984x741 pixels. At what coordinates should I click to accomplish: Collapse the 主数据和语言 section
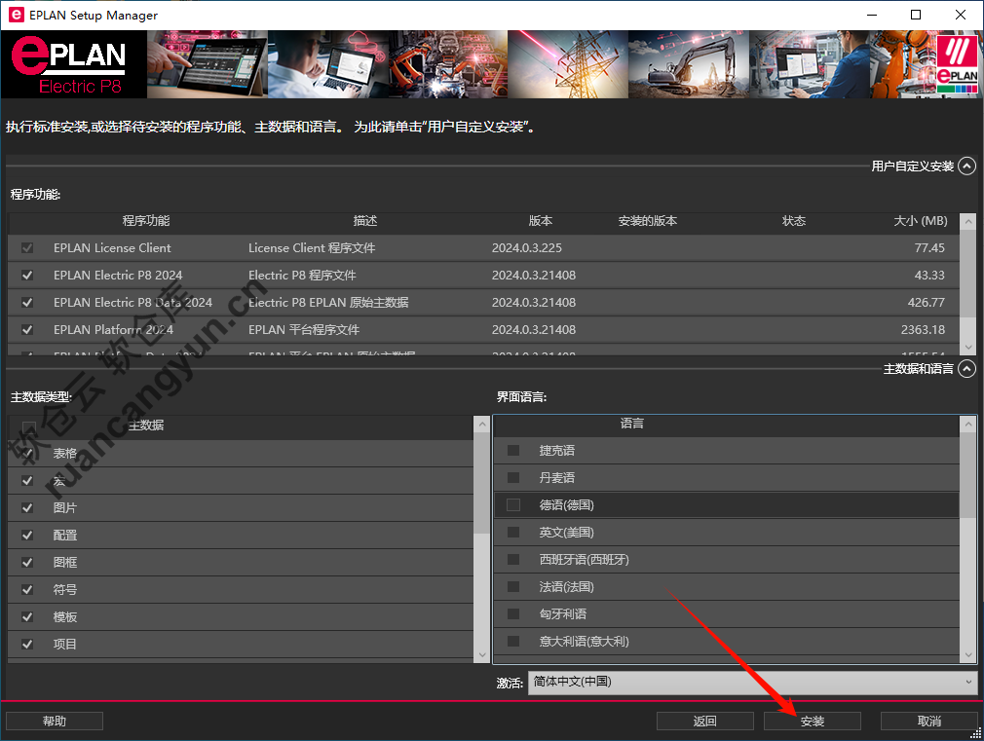click(x=965, y=368)
